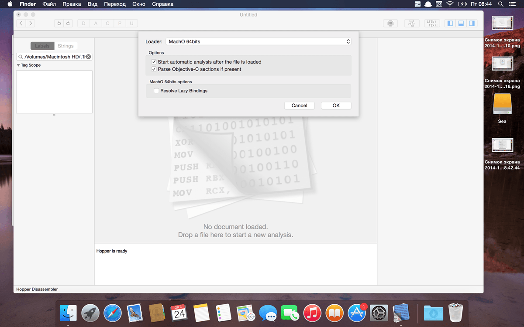
Task: Launch Safari from the Dock
Action: point(113,313)
